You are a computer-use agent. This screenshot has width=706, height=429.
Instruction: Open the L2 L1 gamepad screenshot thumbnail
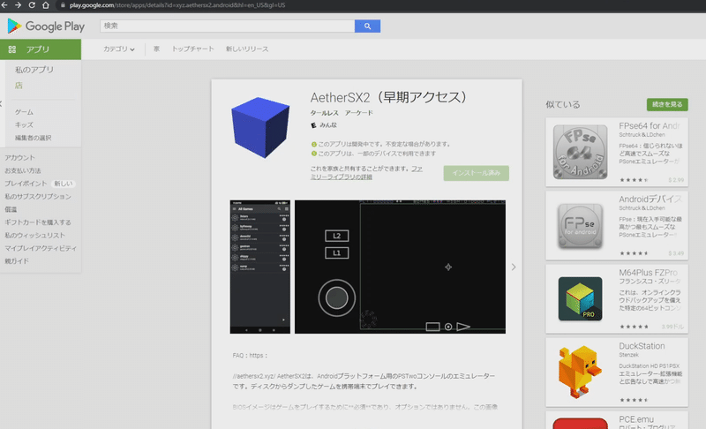[x=400, y=267]
